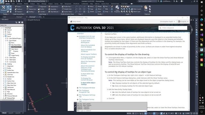Collapse the Parcel tree node

[4, 36]
